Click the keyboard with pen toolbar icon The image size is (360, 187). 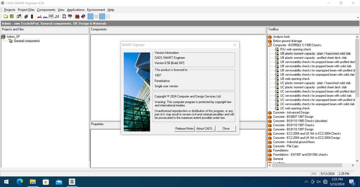coord(70,17)
